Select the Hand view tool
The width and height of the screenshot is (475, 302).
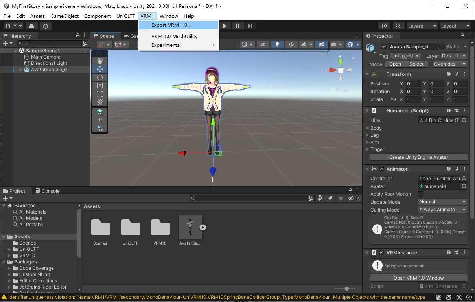(x=100, y=61)
